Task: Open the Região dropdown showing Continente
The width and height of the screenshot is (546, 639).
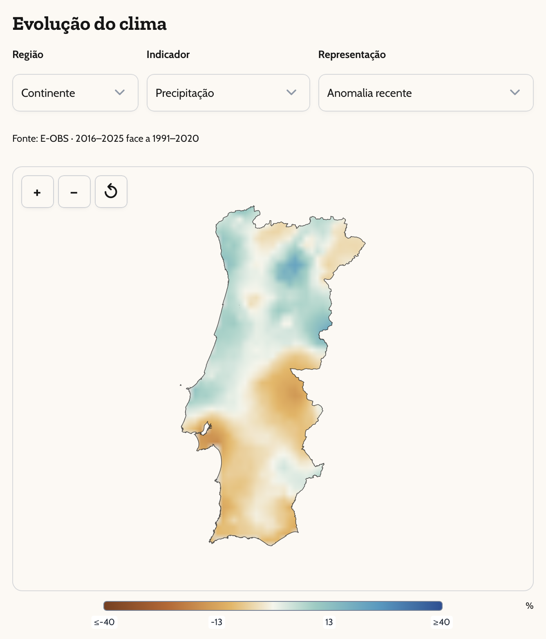Action: point(75,93)
